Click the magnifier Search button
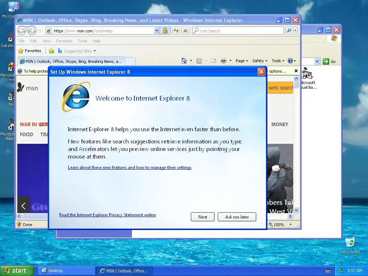 pos(289,31)
